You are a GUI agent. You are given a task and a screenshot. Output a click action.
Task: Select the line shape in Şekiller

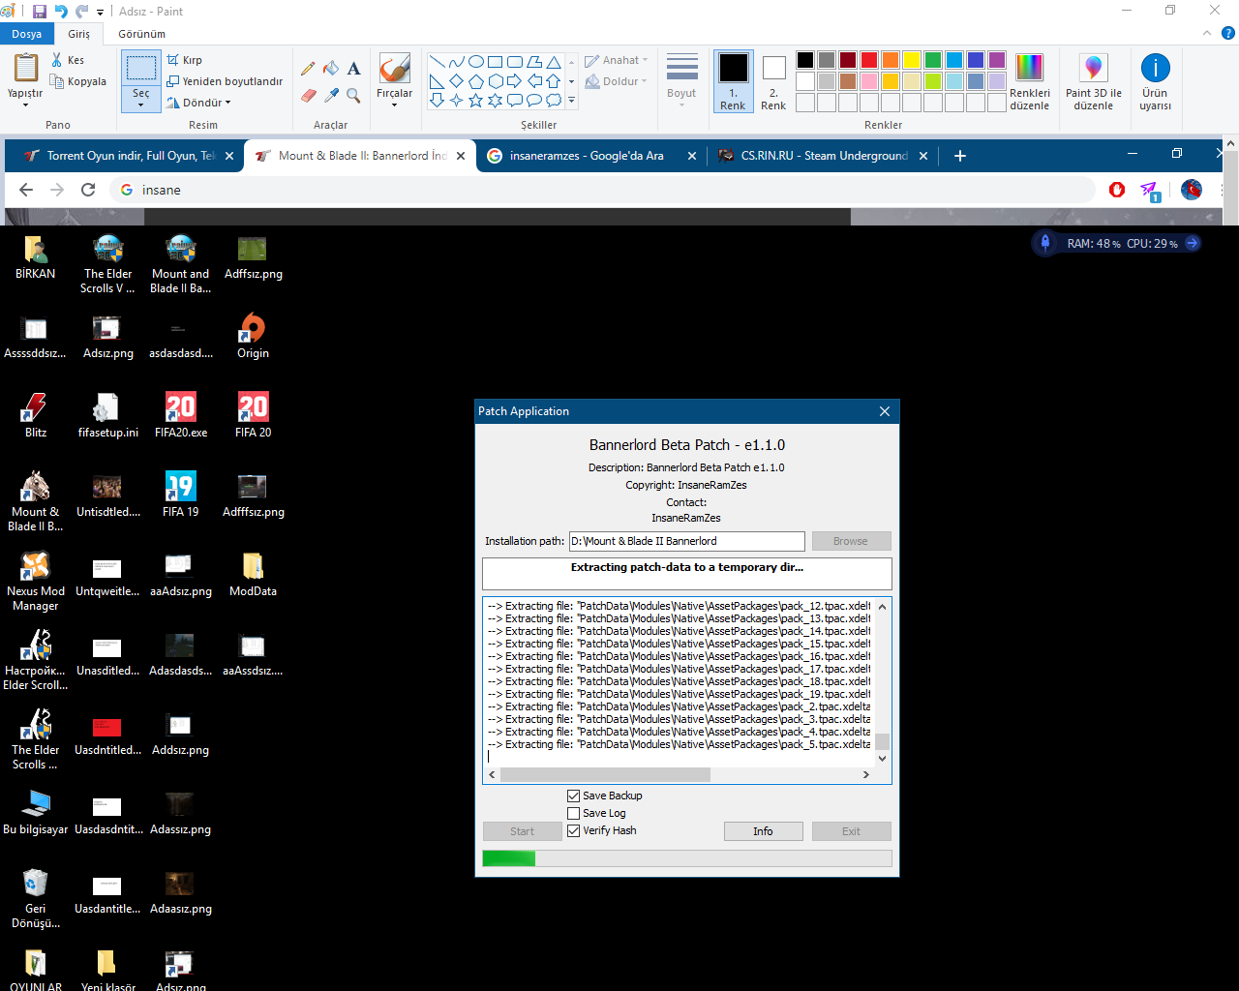tap(437, 61)
